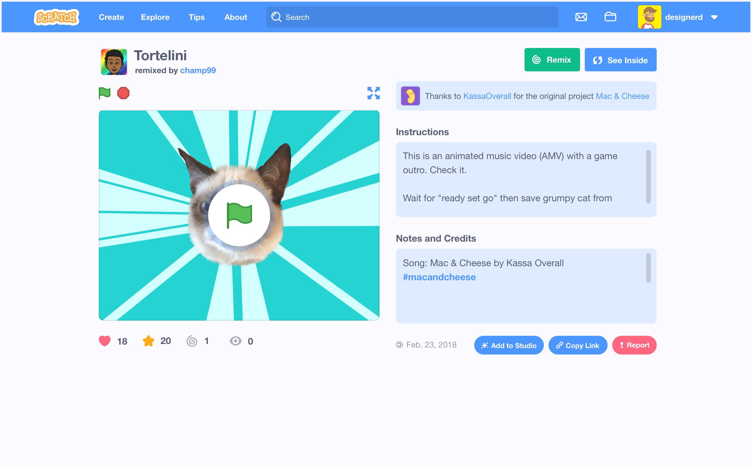Click the designerd profile avatar

(649, 17)
